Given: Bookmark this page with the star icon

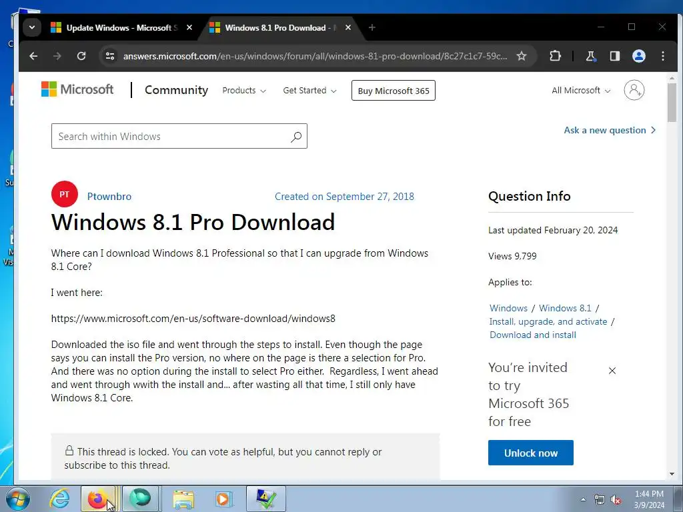Looking at the screenshot, I should [522, 56].
